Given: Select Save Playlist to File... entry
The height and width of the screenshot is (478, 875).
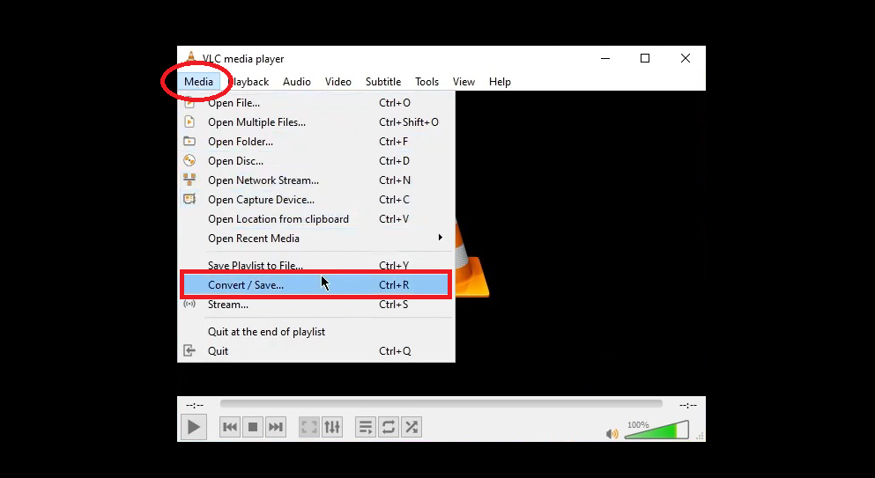Looking at the screenshot, I should 315,266.
